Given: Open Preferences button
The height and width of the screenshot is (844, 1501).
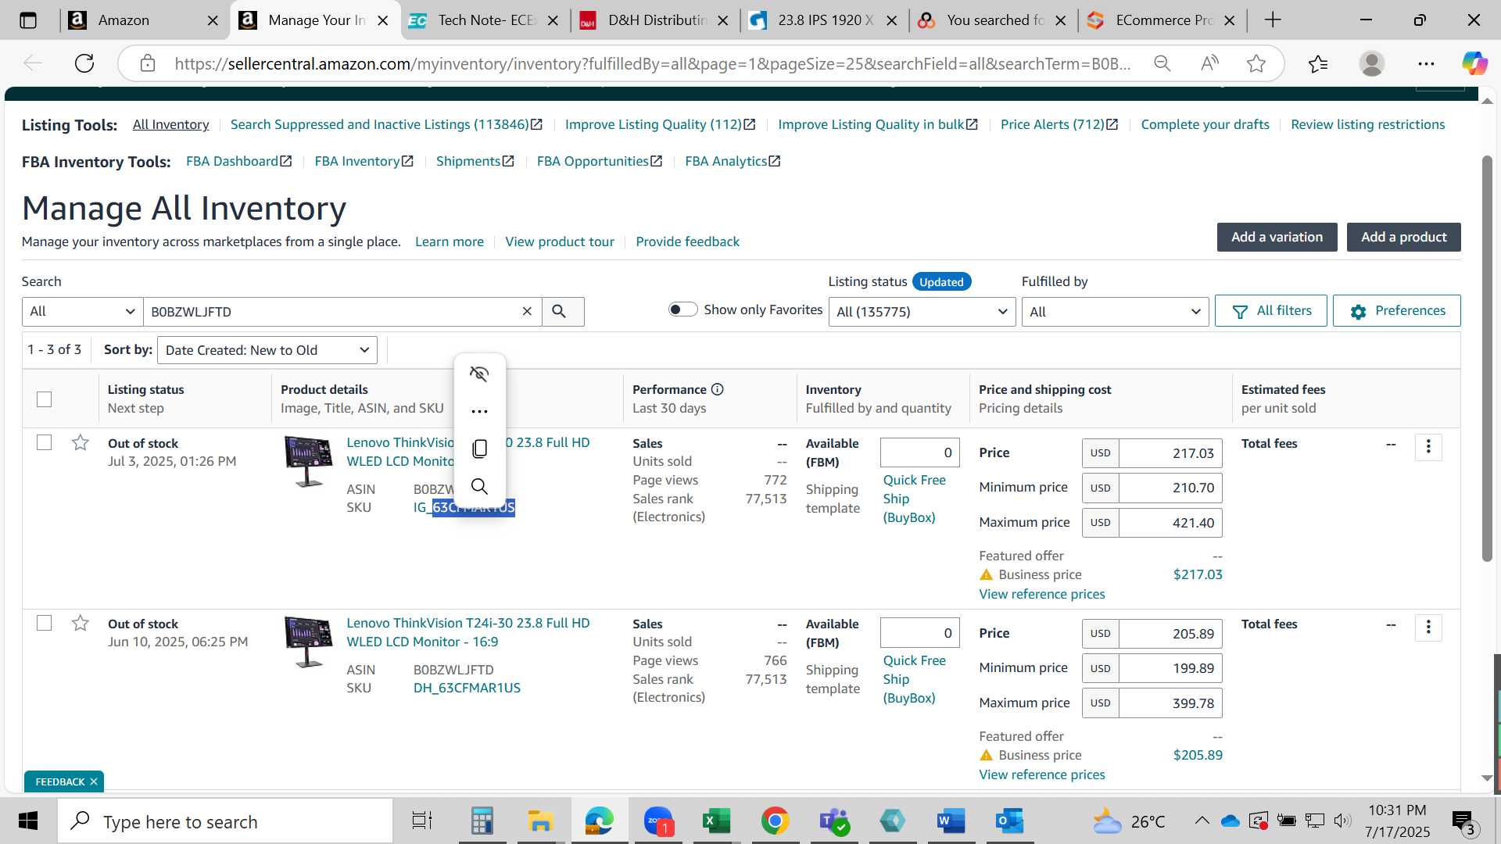Looking at the screenshot, I should tap(1397, 311).
